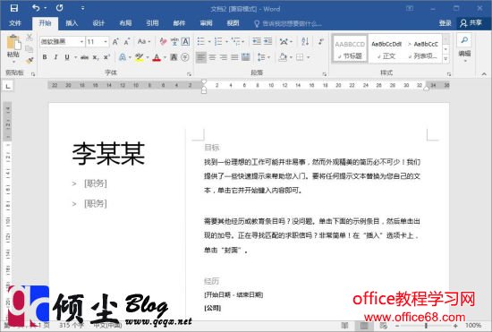
Task: Expand the styles gallery more arrow
Action: [x=445, y=59]
